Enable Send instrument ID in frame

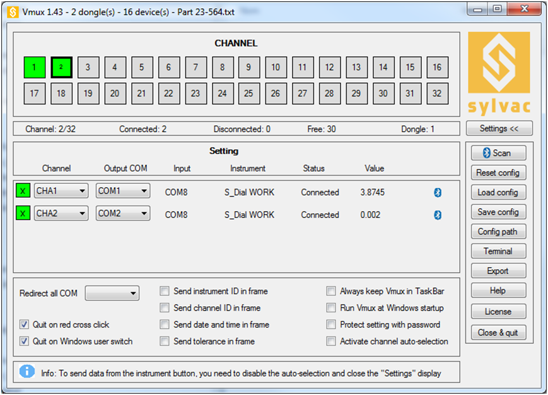click(x=165, y=291)
